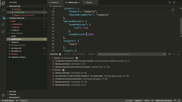Click the notifications bell in status bar
This screenshot has width=182, height=102.
coord(179,101)
